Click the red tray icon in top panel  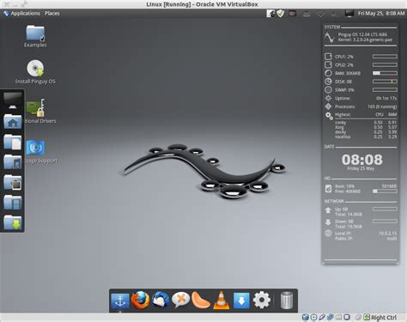coord(292,14)
